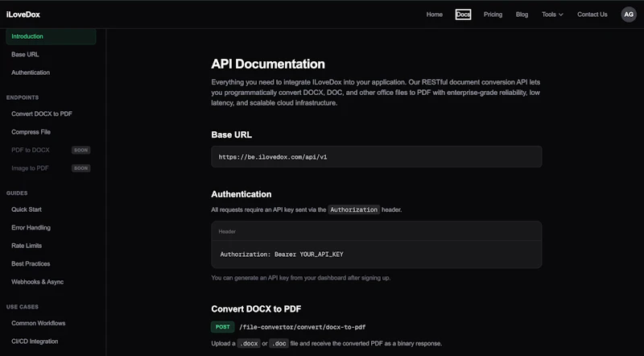Open the Contact Us page
The width and height of the screenshot is (644, 356).
click(x=592, y=14)
